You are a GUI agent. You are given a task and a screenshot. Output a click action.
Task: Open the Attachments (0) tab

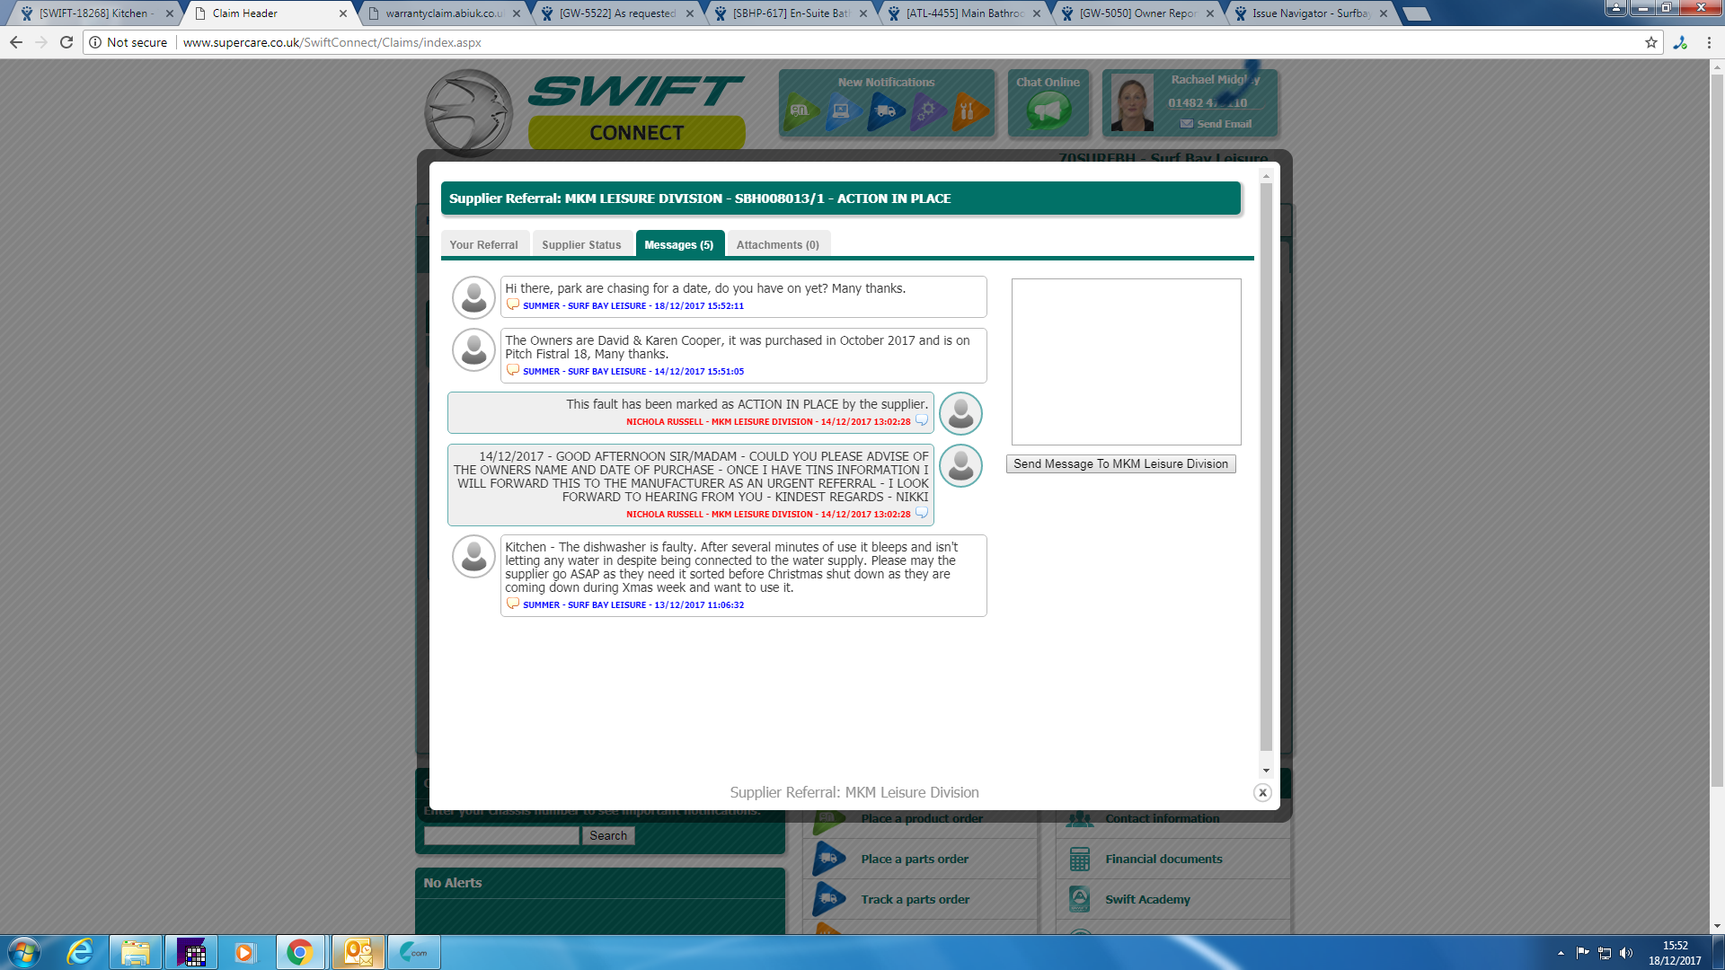[777, 244]
